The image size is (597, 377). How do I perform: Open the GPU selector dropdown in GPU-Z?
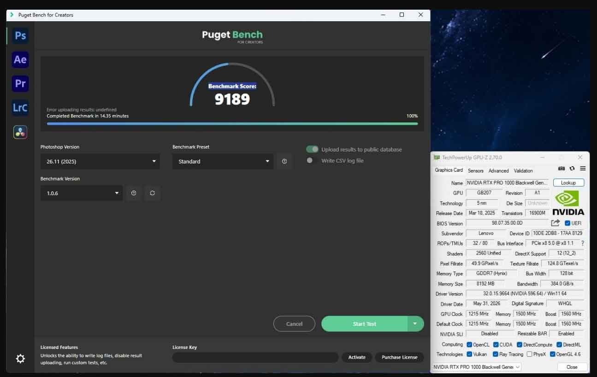476,367
